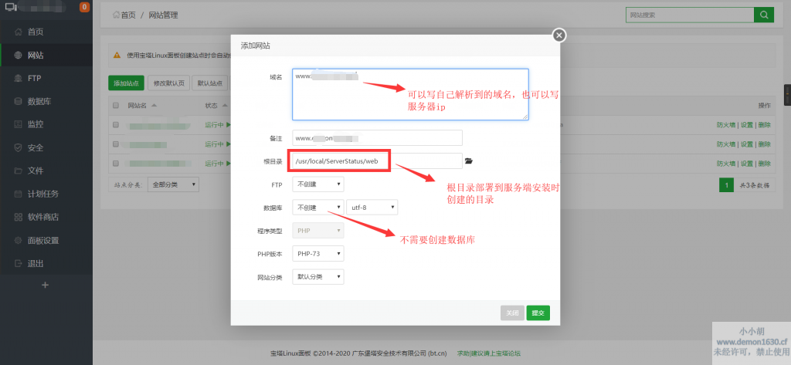The height and width of the screenshot is (365, 791).
Task: Click the 关闭 button in dialog
Action: click(x=512, y=313)
